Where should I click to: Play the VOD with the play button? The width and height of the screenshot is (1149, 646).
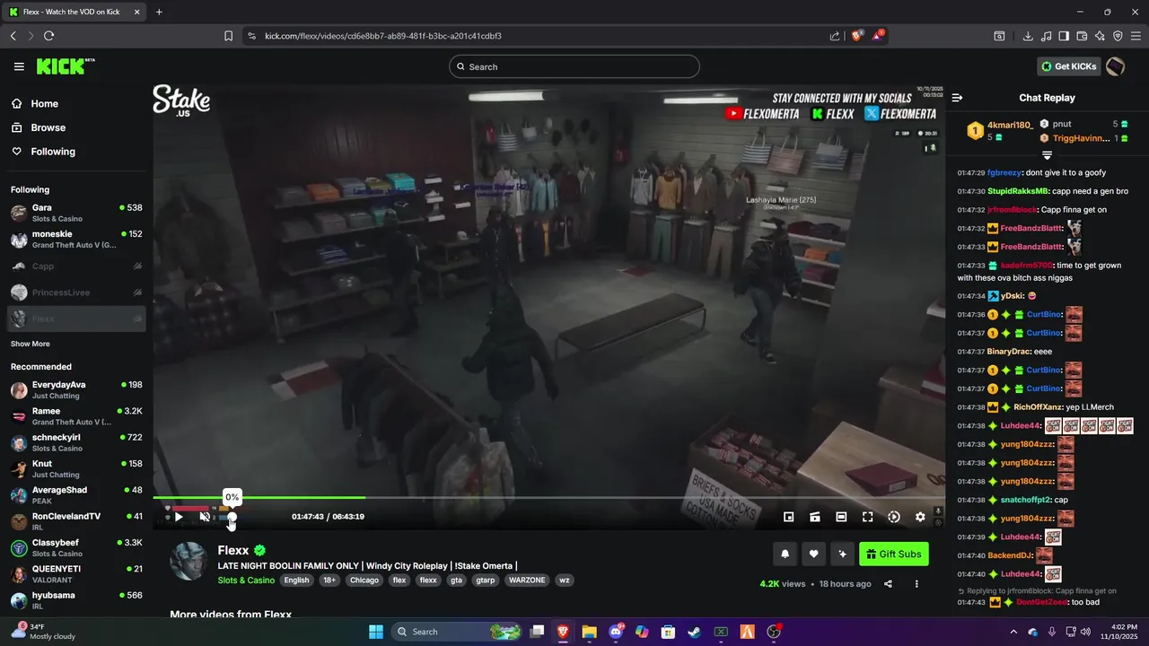[x=179, y=517]
